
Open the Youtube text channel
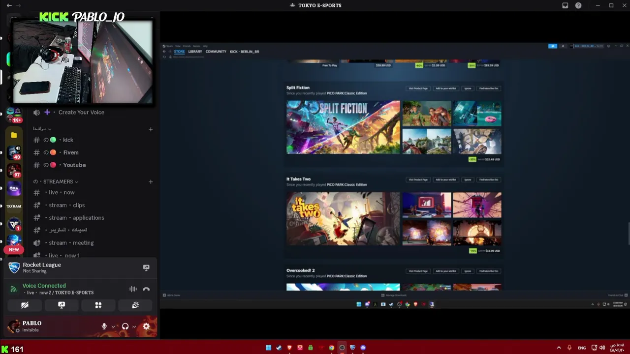click(74, 165)
